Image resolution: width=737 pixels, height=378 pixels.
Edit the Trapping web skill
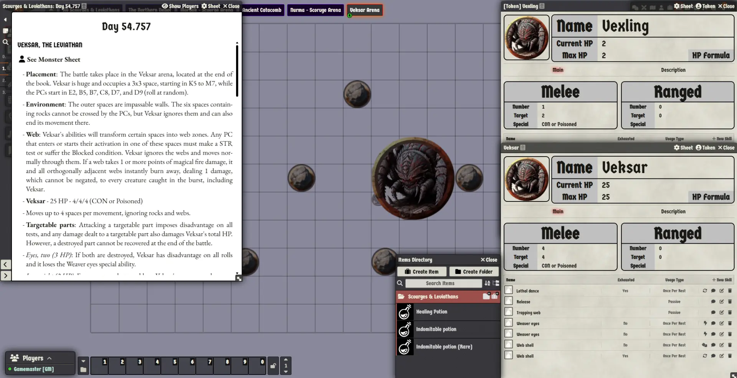[721, 313]
